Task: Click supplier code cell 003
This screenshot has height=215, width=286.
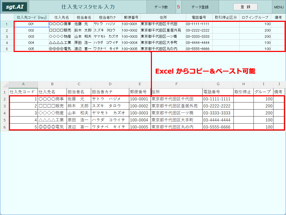Action: click(31, 37)
